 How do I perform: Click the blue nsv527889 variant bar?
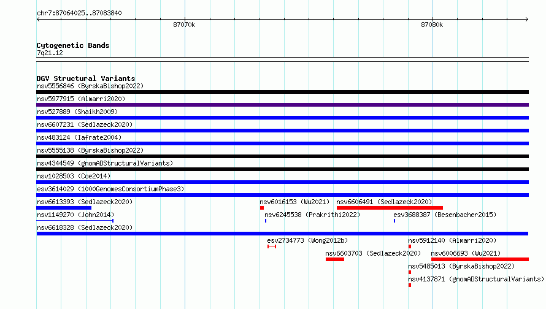(x=282, y=118)
